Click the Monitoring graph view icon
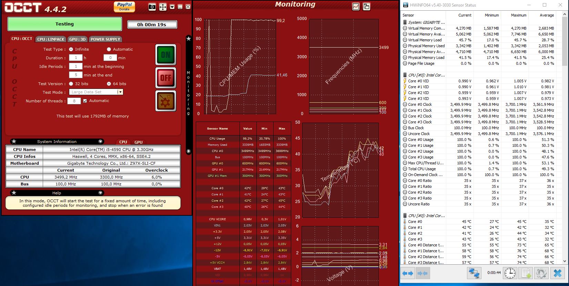The width and height of the screenshot is (569, 286). tap(356, 7)
